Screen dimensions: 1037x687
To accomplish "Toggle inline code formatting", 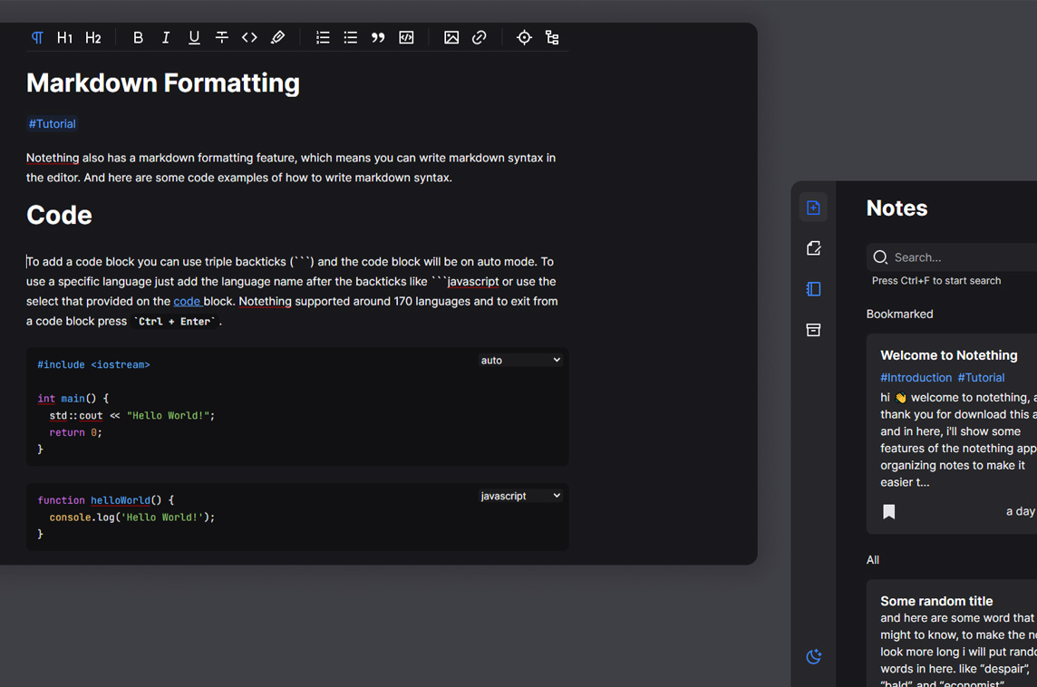I will (x=249, y=38).
